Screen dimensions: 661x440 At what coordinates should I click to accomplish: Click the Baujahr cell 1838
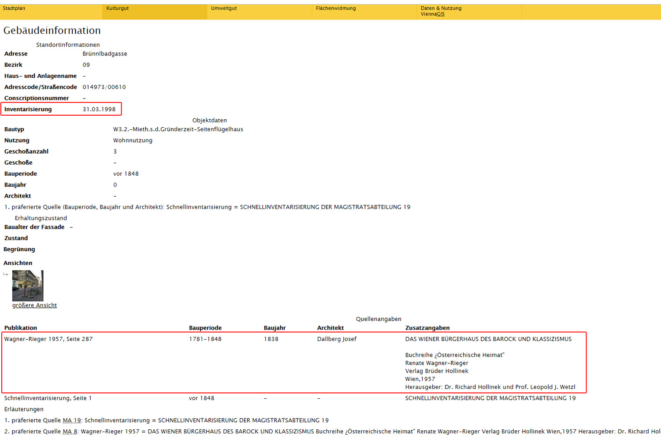[x=271, y=339]
